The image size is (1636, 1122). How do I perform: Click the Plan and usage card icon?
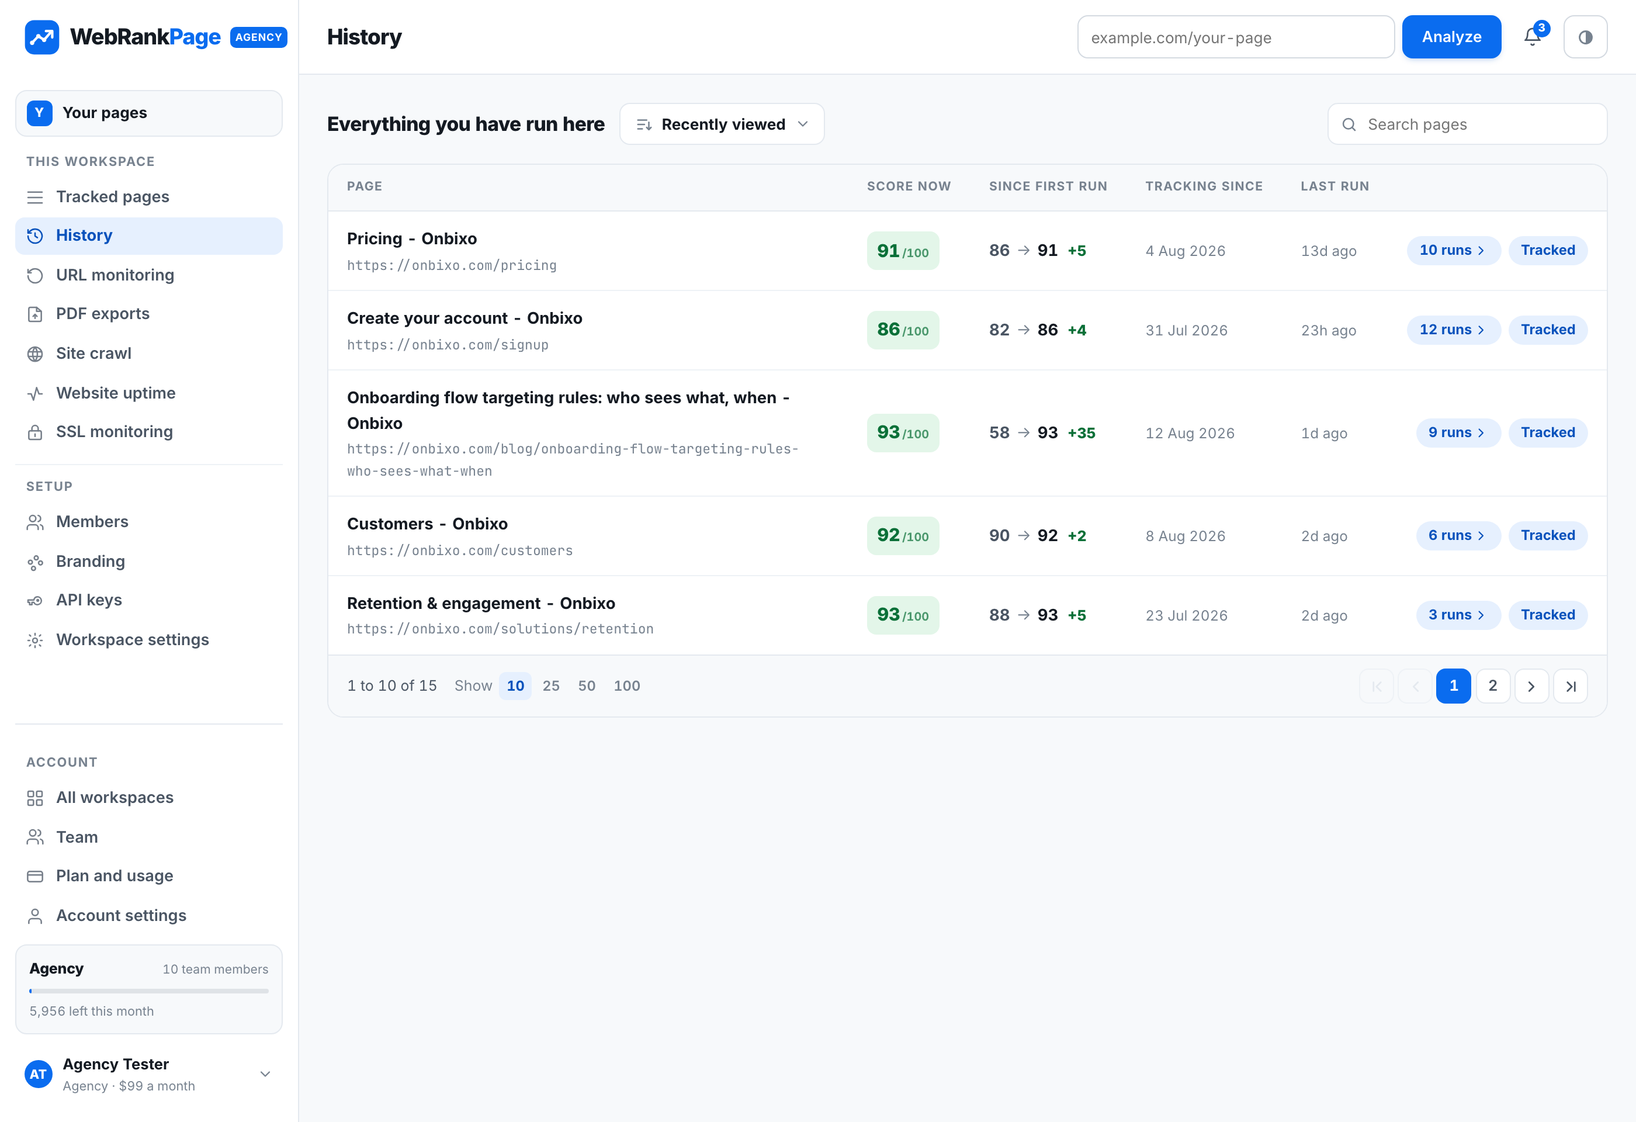(35, 877)
